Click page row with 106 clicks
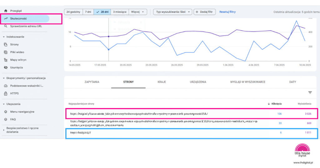 pyautogui.click(x=192, y=114)
